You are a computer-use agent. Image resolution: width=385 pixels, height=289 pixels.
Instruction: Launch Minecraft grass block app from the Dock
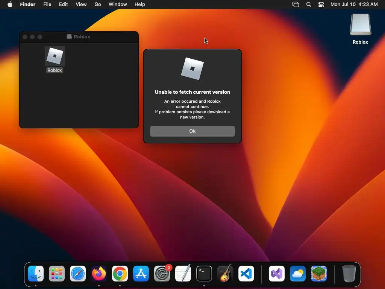pyautogui.click(x=319, y=274)
